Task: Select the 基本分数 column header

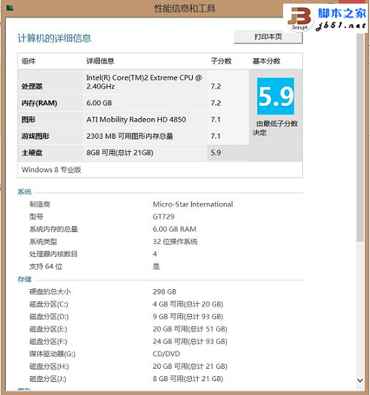Action: [266, 61]
